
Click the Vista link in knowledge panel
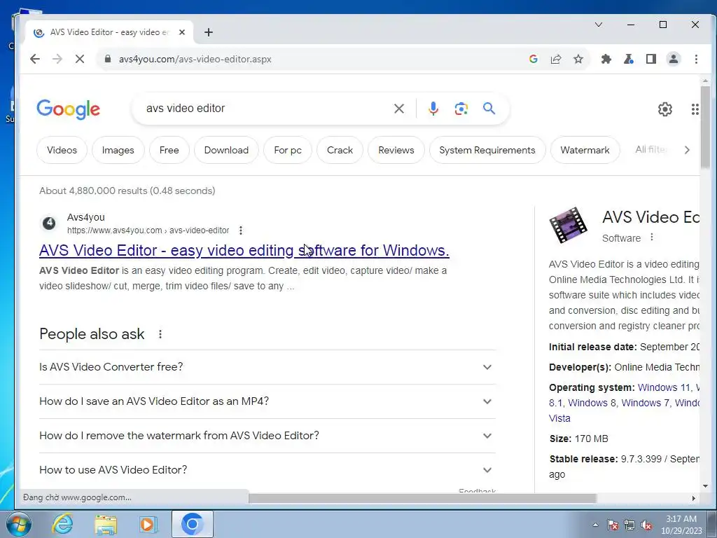(559, 418)
